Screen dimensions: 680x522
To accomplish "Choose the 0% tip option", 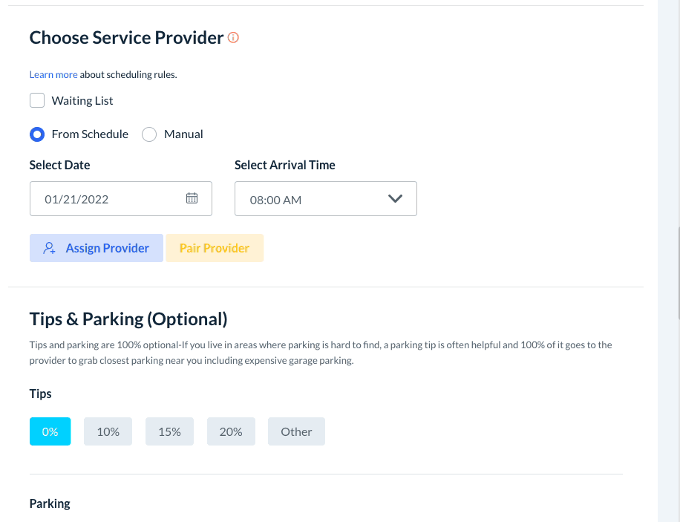I will pos(50,431).
